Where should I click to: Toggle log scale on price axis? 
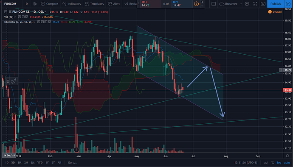279,163
